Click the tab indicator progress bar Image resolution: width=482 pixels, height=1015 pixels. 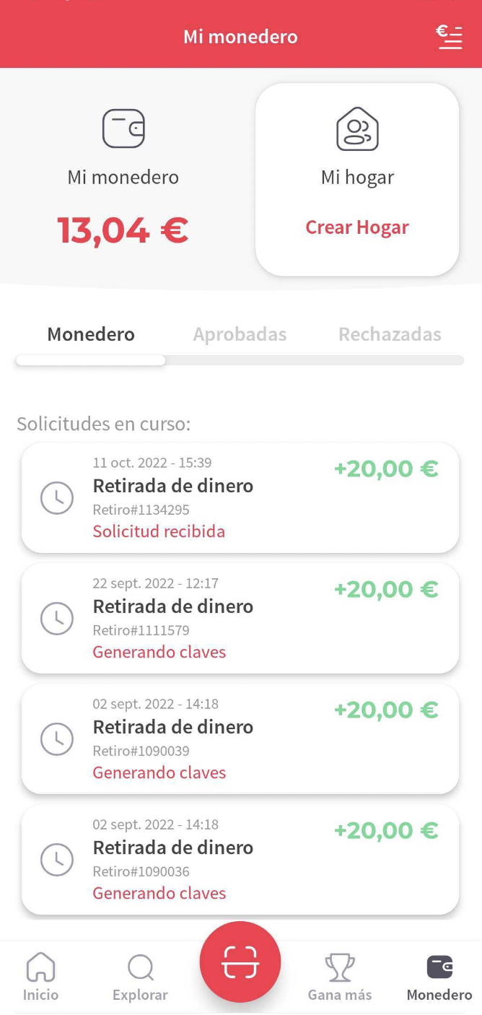(x=240, y=360)
